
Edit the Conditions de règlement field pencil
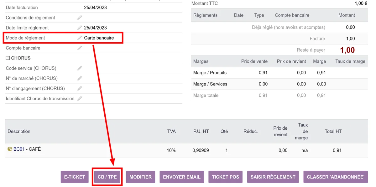tap(80, 18)
